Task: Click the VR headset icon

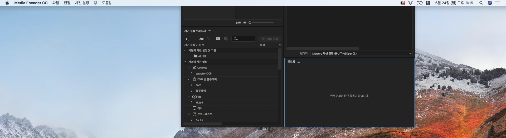Action: 194,97
